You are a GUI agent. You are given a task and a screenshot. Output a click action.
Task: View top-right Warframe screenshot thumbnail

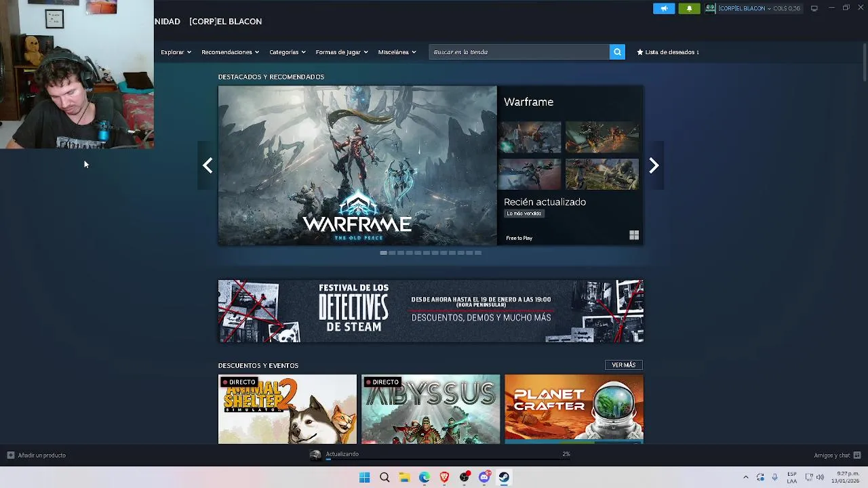(x=602, y=138)
